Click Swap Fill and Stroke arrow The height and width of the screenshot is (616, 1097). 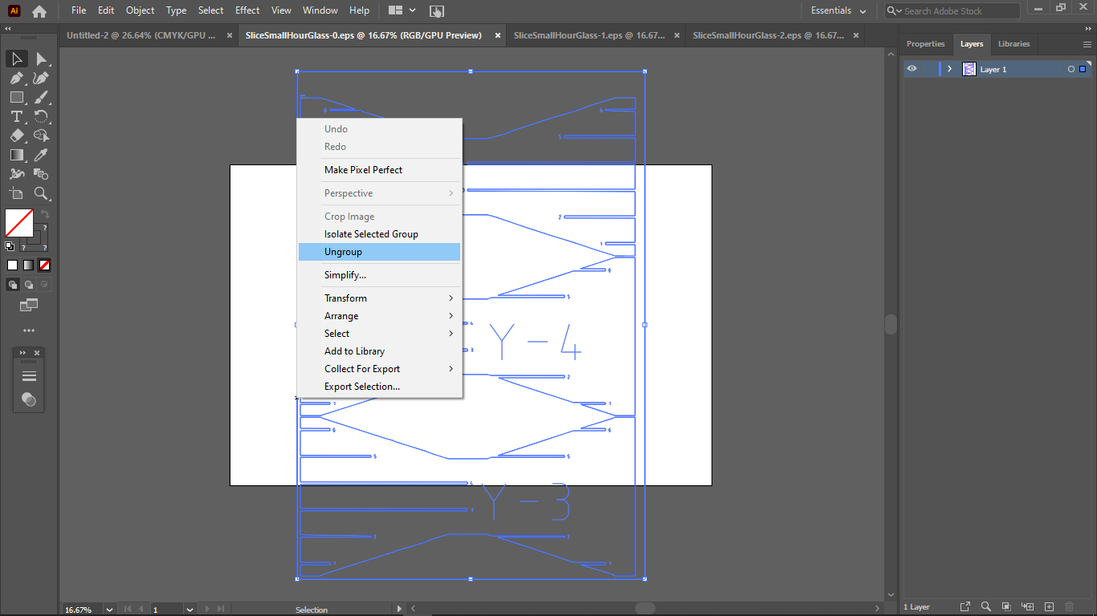(x=45, y=214)
